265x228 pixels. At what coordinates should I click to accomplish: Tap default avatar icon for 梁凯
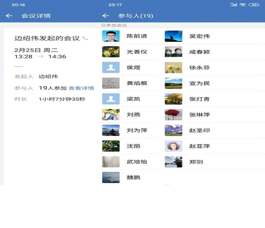point(111,99)
